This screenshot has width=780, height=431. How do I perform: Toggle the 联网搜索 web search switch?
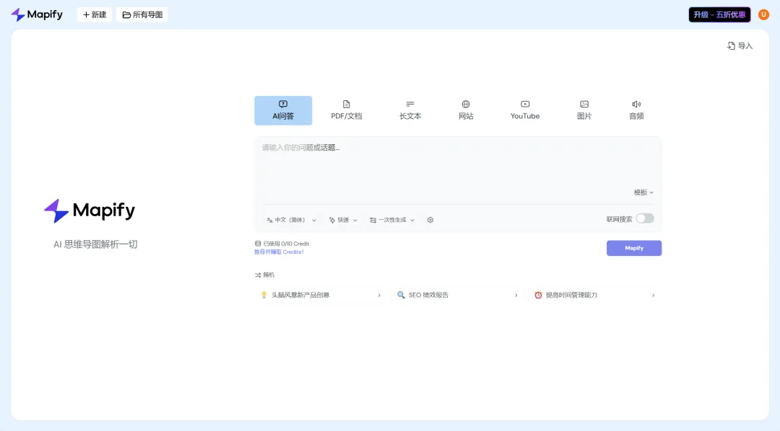[643, 218]
